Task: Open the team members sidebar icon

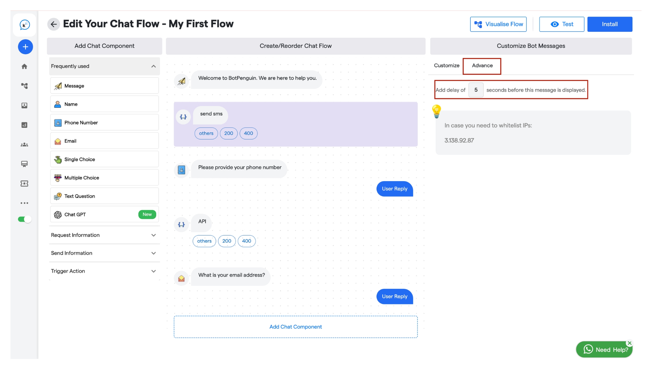Action: pyautogui.click(x=24, y=145)
